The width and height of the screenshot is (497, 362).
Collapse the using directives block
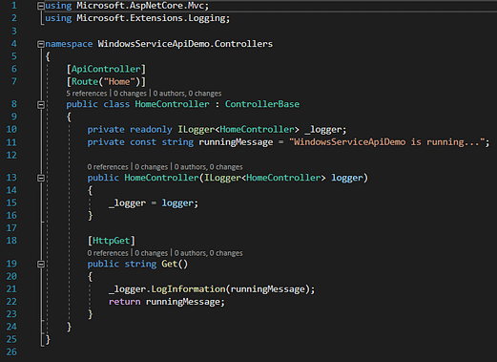pyautogui.click(x=41, y=6)
